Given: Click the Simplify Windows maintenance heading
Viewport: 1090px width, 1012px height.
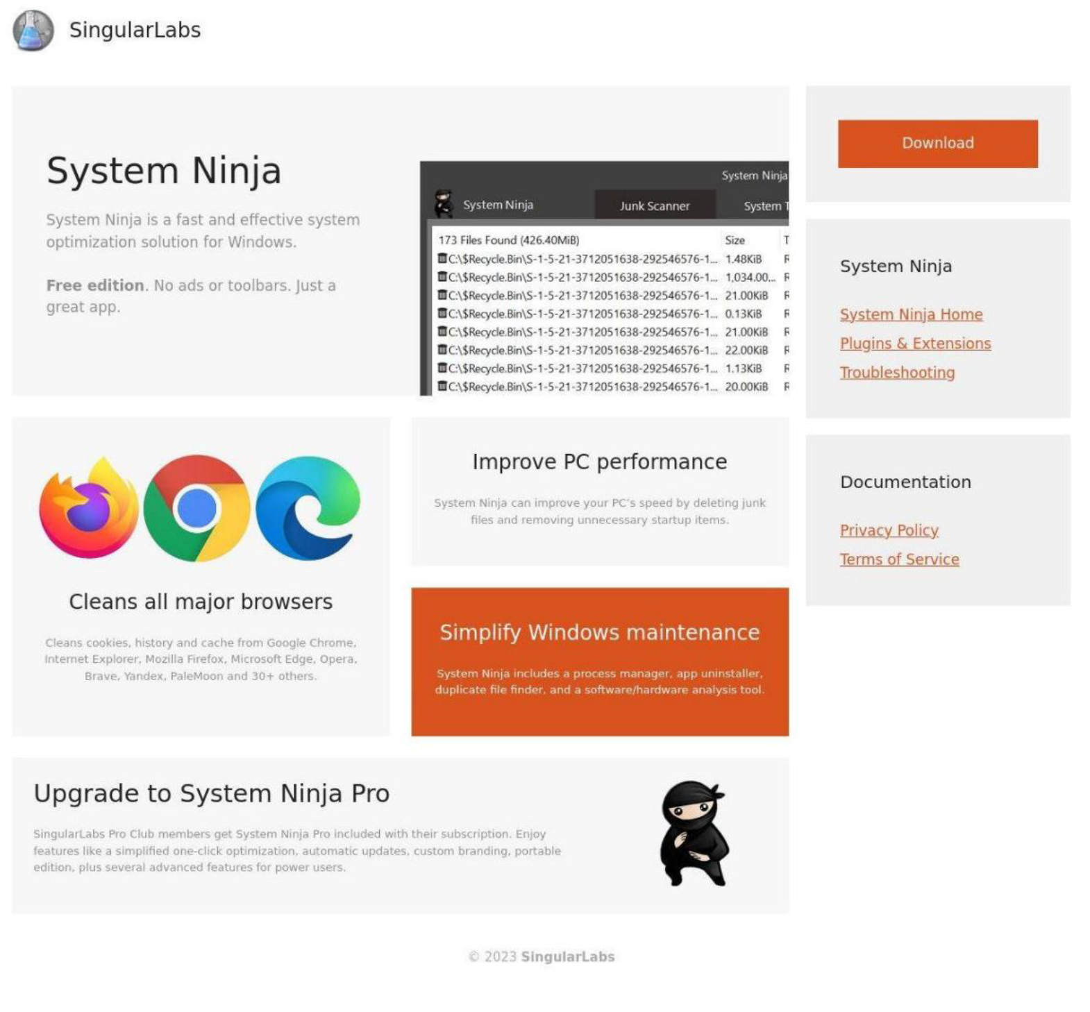Looking at the screenshot, I should (600, 632).
